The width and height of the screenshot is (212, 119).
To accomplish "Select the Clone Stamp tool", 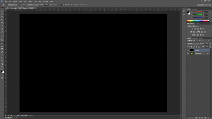I will click(2, 35).
